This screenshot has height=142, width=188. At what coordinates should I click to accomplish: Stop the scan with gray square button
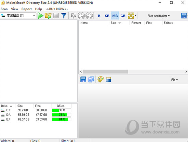(56, 16)
